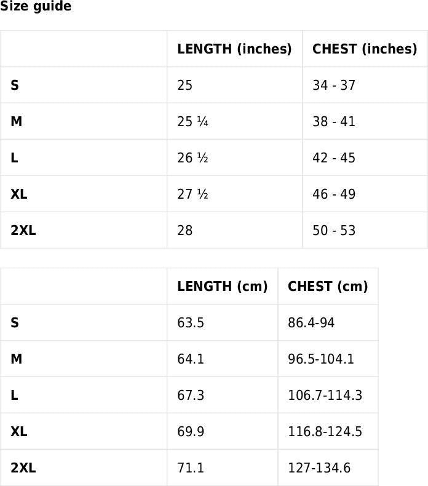The image size is (428, 486).
Task: Click the 116.8-124.5 chest cell
Action: (x=325, y=432)
